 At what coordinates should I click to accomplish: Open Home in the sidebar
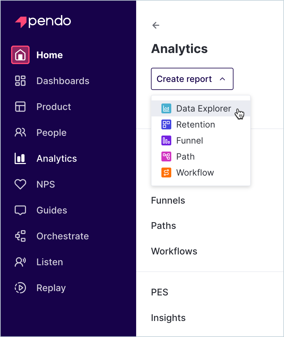point(50,55)
